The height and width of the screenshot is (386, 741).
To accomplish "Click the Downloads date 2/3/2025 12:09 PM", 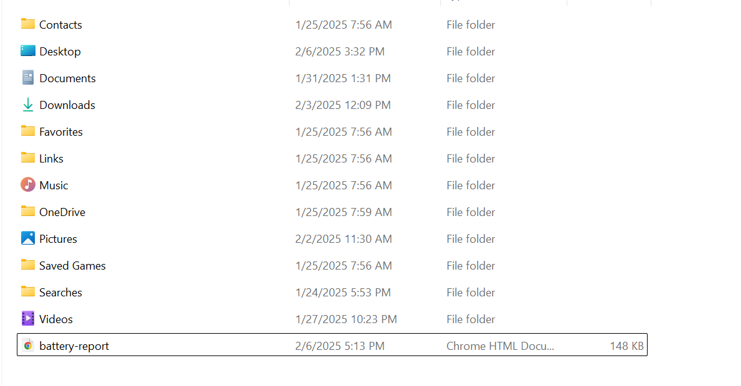I will (343, 105).
